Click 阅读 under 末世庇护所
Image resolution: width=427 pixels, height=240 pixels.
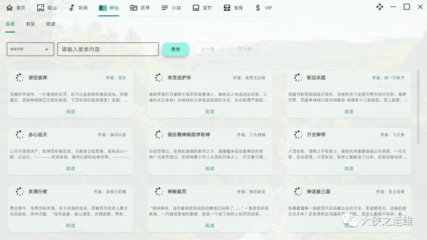tap(210, 112)
